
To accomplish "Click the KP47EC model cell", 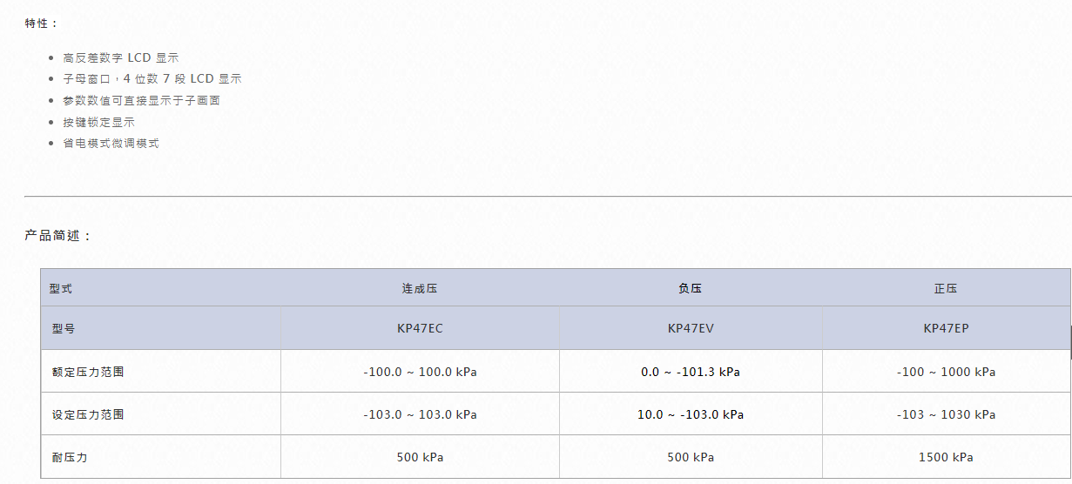I will point(420,328).
